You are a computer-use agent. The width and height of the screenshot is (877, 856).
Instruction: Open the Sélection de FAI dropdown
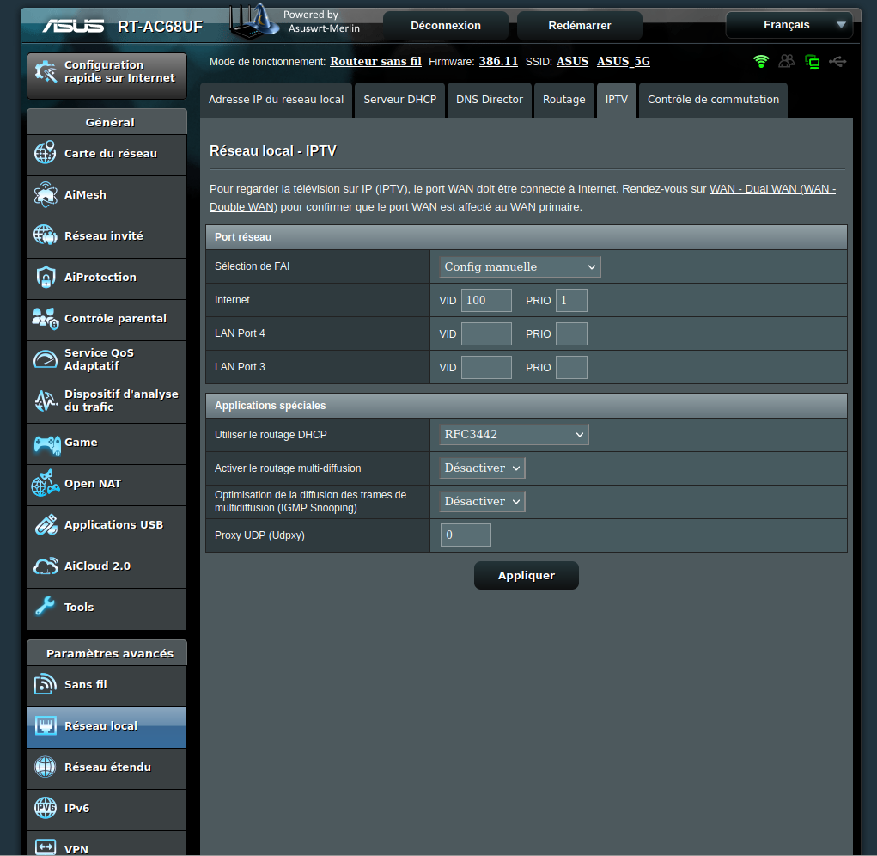pyautogui.click(x=520, y=267)
